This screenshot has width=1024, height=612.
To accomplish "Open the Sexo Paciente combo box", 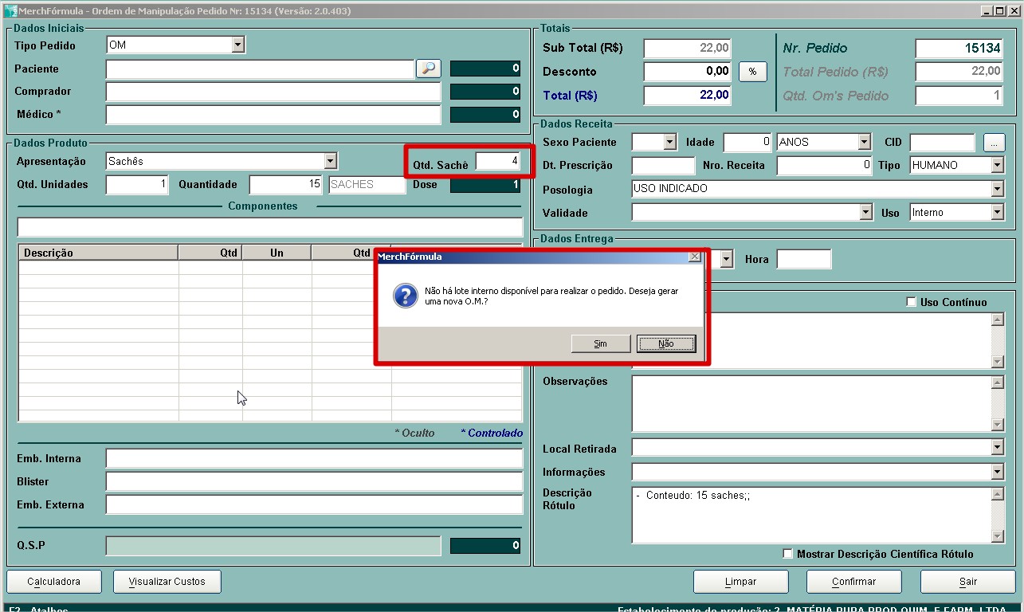I will (669, 143).
